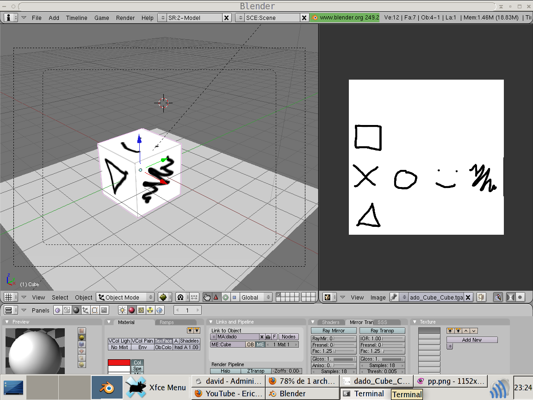Select the Editing context icon in Panels
Screen dimensions: 533x400
[94, 310]
